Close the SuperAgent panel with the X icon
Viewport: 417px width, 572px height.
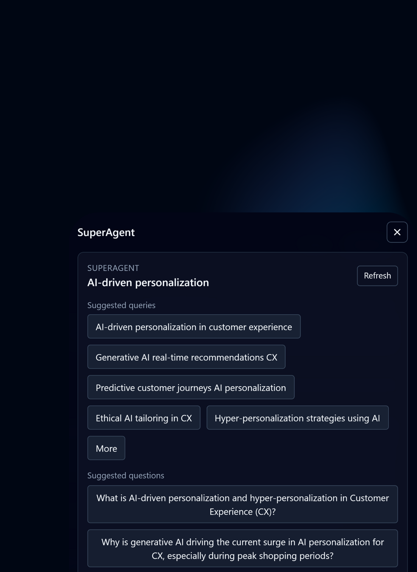point(397,232)
